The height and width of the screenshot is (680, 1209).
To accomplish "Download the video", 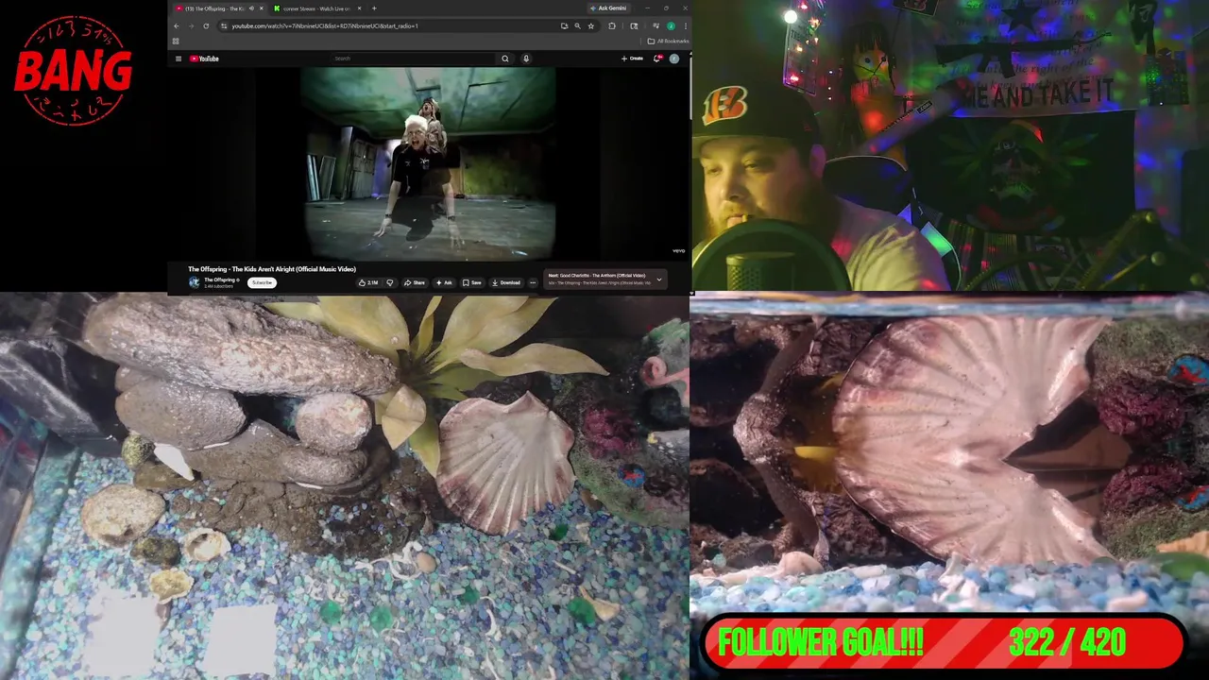I will click(506, 282).
